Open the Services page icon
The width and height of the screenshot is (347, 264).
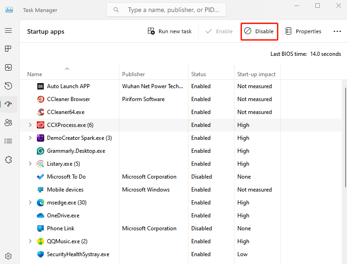point(8,159)
